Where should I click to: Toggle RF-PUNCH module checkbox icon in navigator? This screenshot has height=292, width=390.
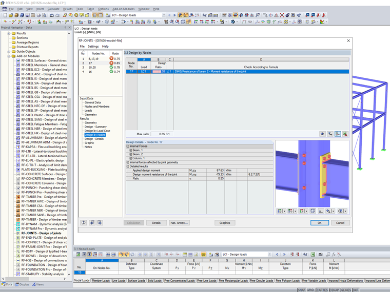(x=18, y=187)
